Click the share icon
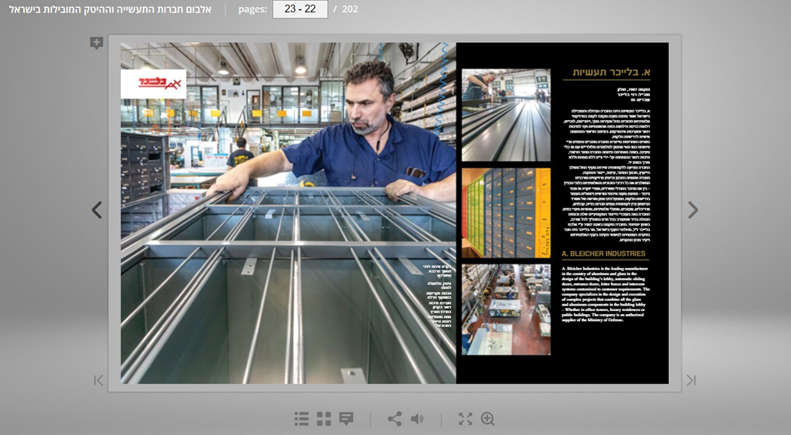The image size is (791, 435). pyautogui.click(x=395, y=419)
